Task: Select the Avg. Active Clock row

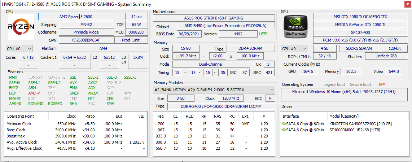Action: [76, 142]
